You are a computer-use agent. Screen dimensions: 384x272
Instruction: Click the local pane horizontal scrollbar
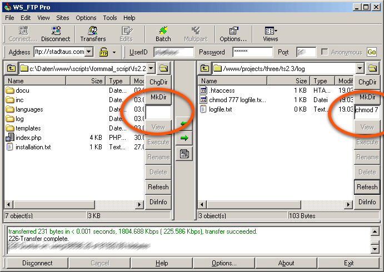(74, 204)
